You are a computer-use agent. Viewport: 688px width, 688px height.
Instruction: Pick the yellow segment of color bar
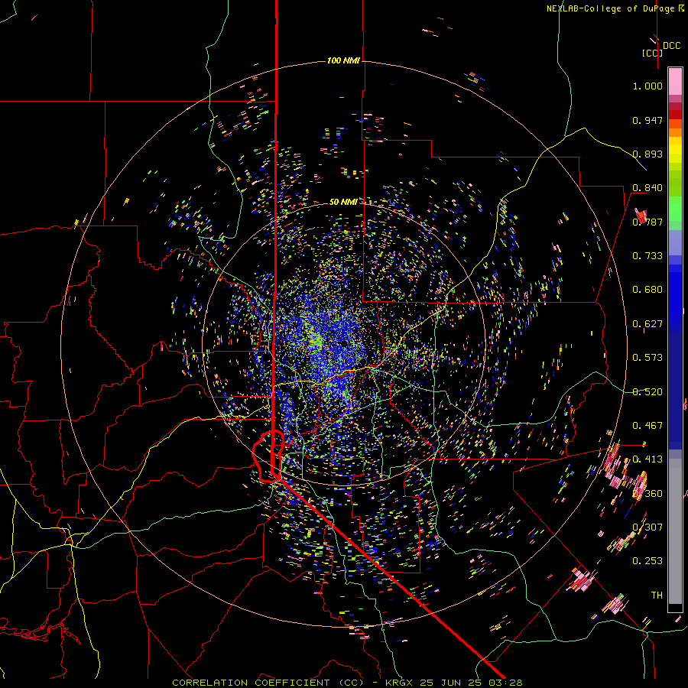(x=675, y=150)
